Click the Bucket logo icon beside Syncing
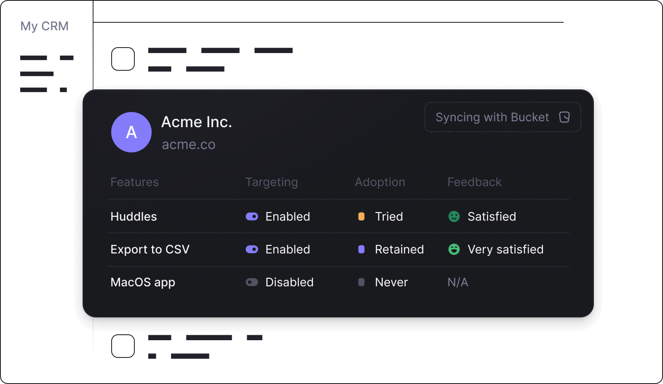This screenshot has width=663, height=384. (x=564, y=117)
